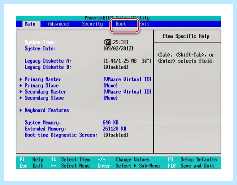This screenshot has width=237, height=185.
Task: Expand Primary Master arrow
Action: point(21,80)
